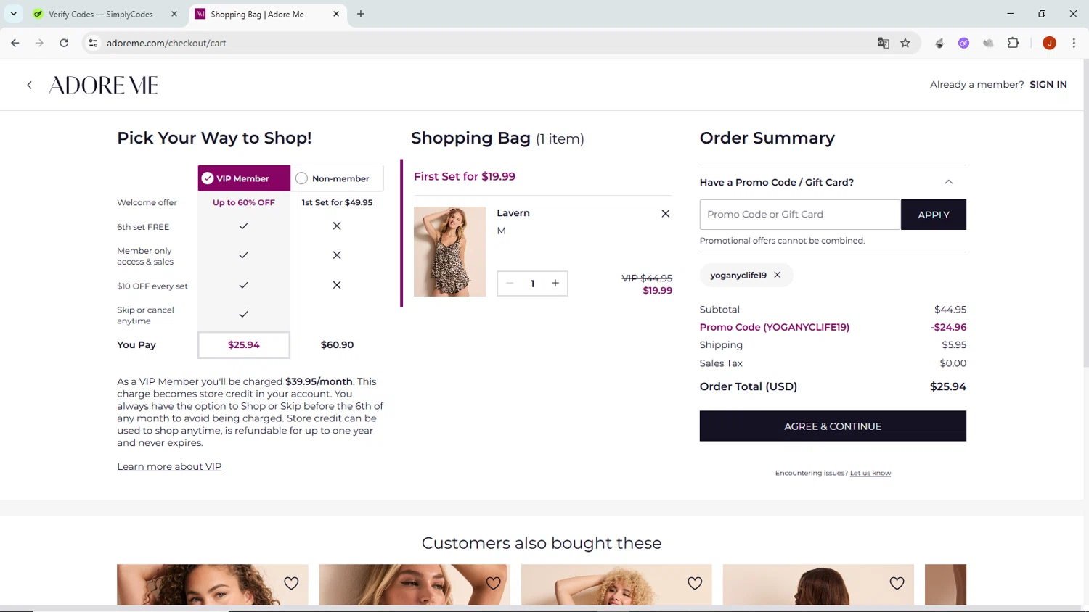Remove Lavern item with the X icon
The image size is (1089, 612).
(x=666, y=213)
